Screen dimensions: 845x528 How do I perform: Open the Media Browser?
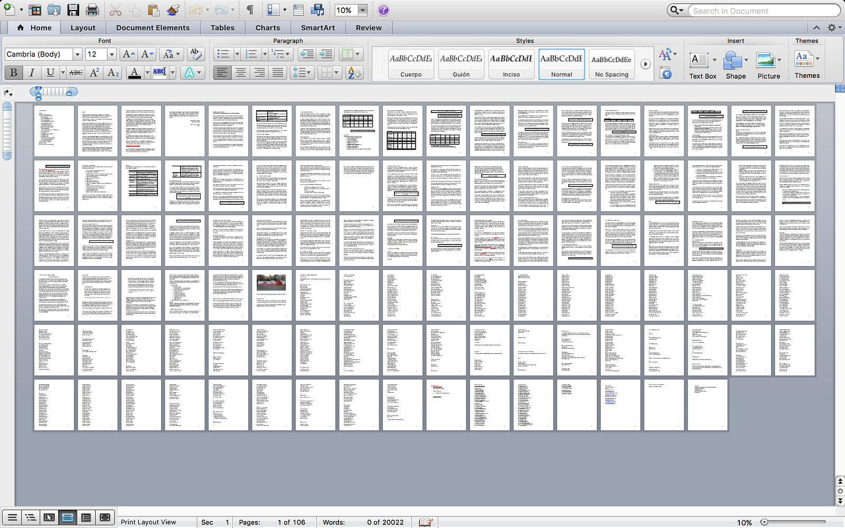pyautogui.click(x=317, y=10)
